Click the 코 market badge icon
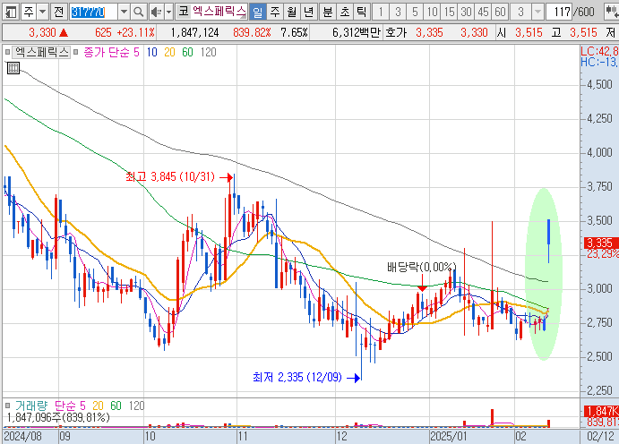The image size is (619, 444). click(x=183, y=12)
